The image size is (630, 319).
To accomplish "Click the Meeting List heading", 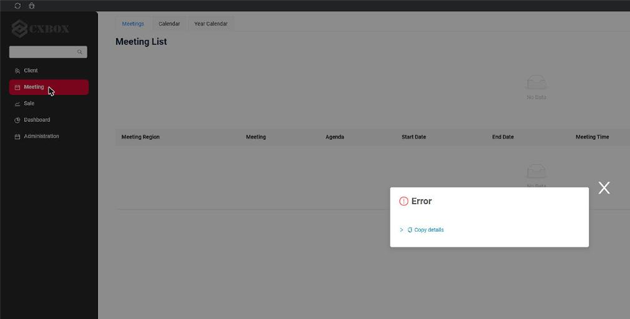I will coord(141,42).
